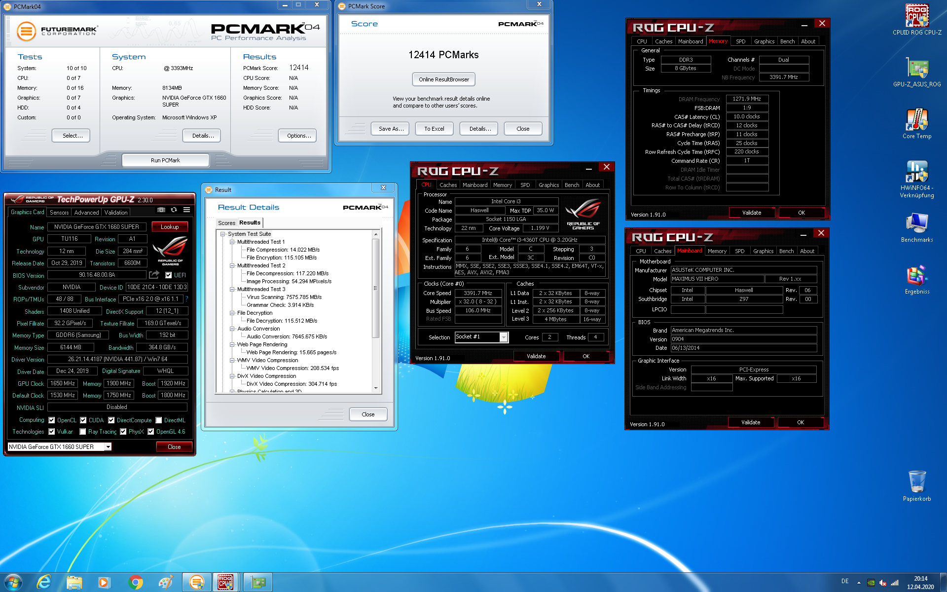Click Validate in CPU-Z Mainboard window

click(751, 422)
